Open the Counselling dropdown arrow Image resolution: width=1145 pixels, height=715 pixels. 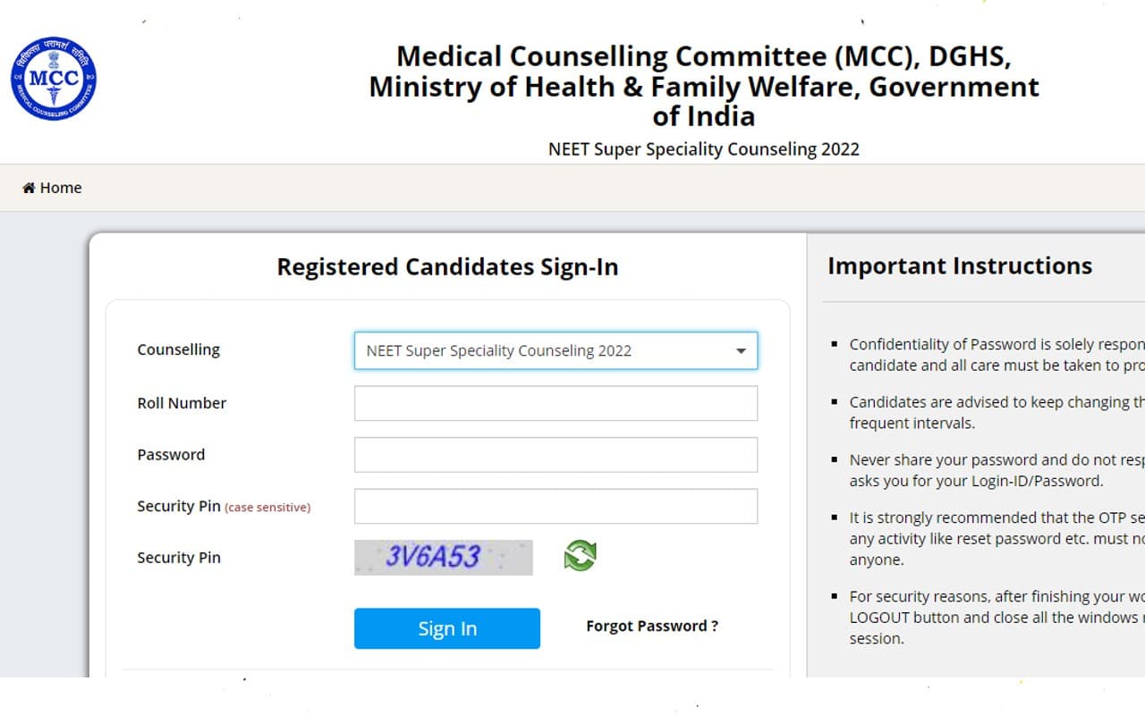741,350
